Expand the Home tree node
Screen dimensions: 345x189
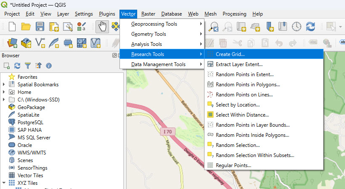[4, 92]
